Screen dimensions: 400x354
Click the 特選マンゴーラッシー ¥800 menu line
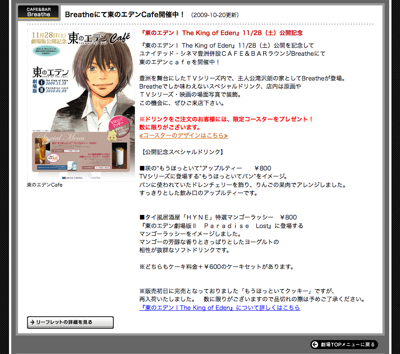tap(218, 217)
